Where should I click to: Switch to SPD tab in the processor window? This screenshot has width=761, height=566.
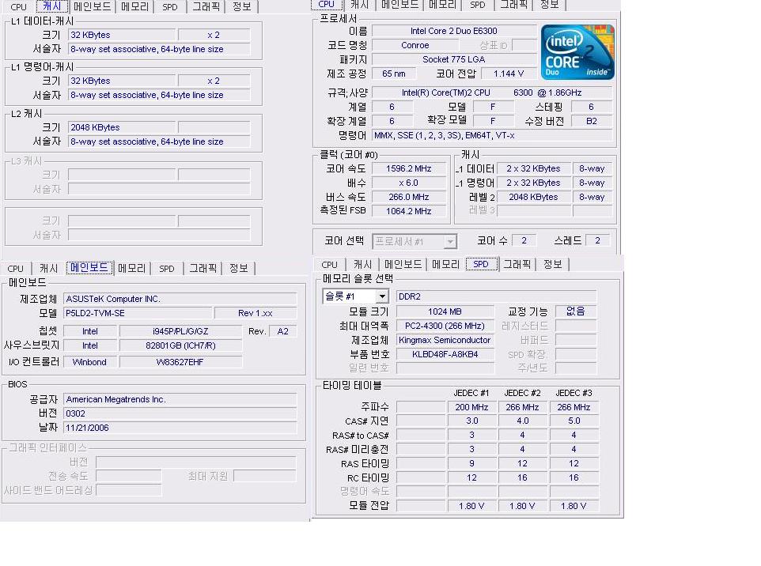(478, 5)
